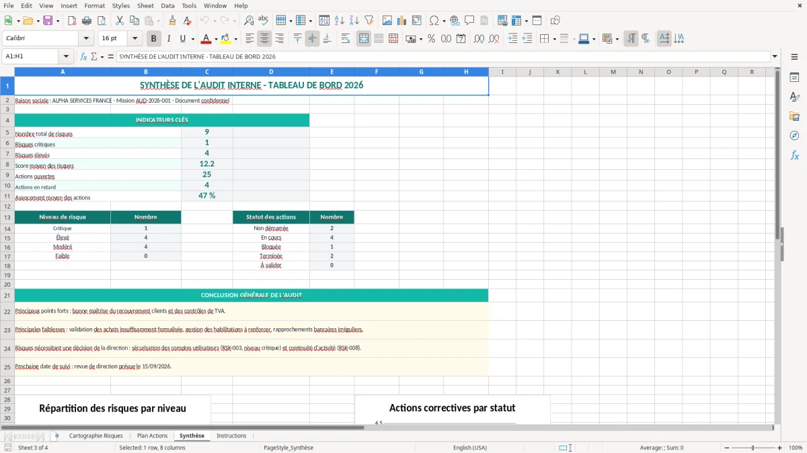
Task: Apply the red Font Color swatch
Action: [206, 39]
